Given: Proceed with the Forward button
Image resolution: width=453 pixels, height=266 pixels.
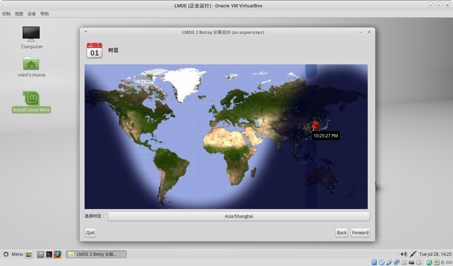Looking at the screenshot, I should pyautogui.click(x=360, y=232).
